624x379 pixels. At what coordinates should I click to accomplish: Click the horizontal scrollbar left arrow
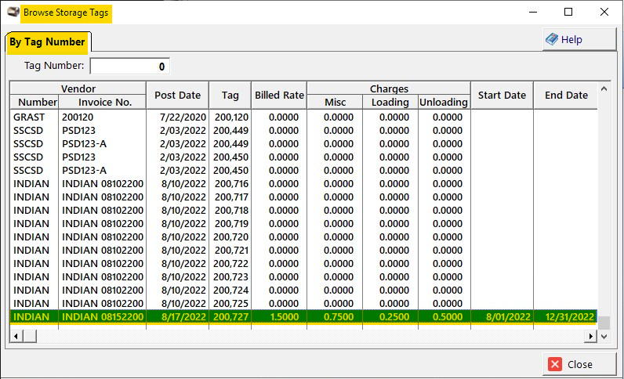[16, 337]
